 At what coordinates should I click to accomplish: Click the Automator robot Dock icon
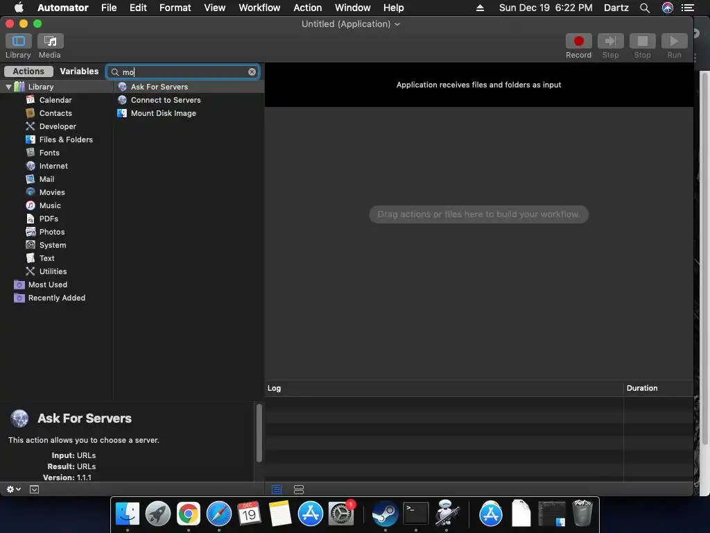447,513
